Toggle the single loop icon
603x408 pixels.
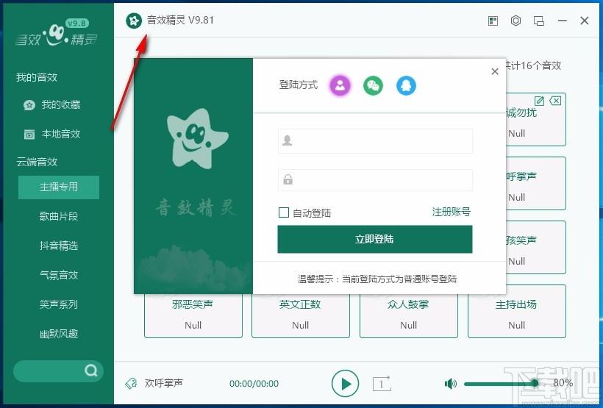(382, 384)
